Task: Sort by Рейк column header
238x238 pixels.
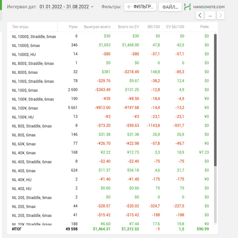Action: [x=204, y=27]
